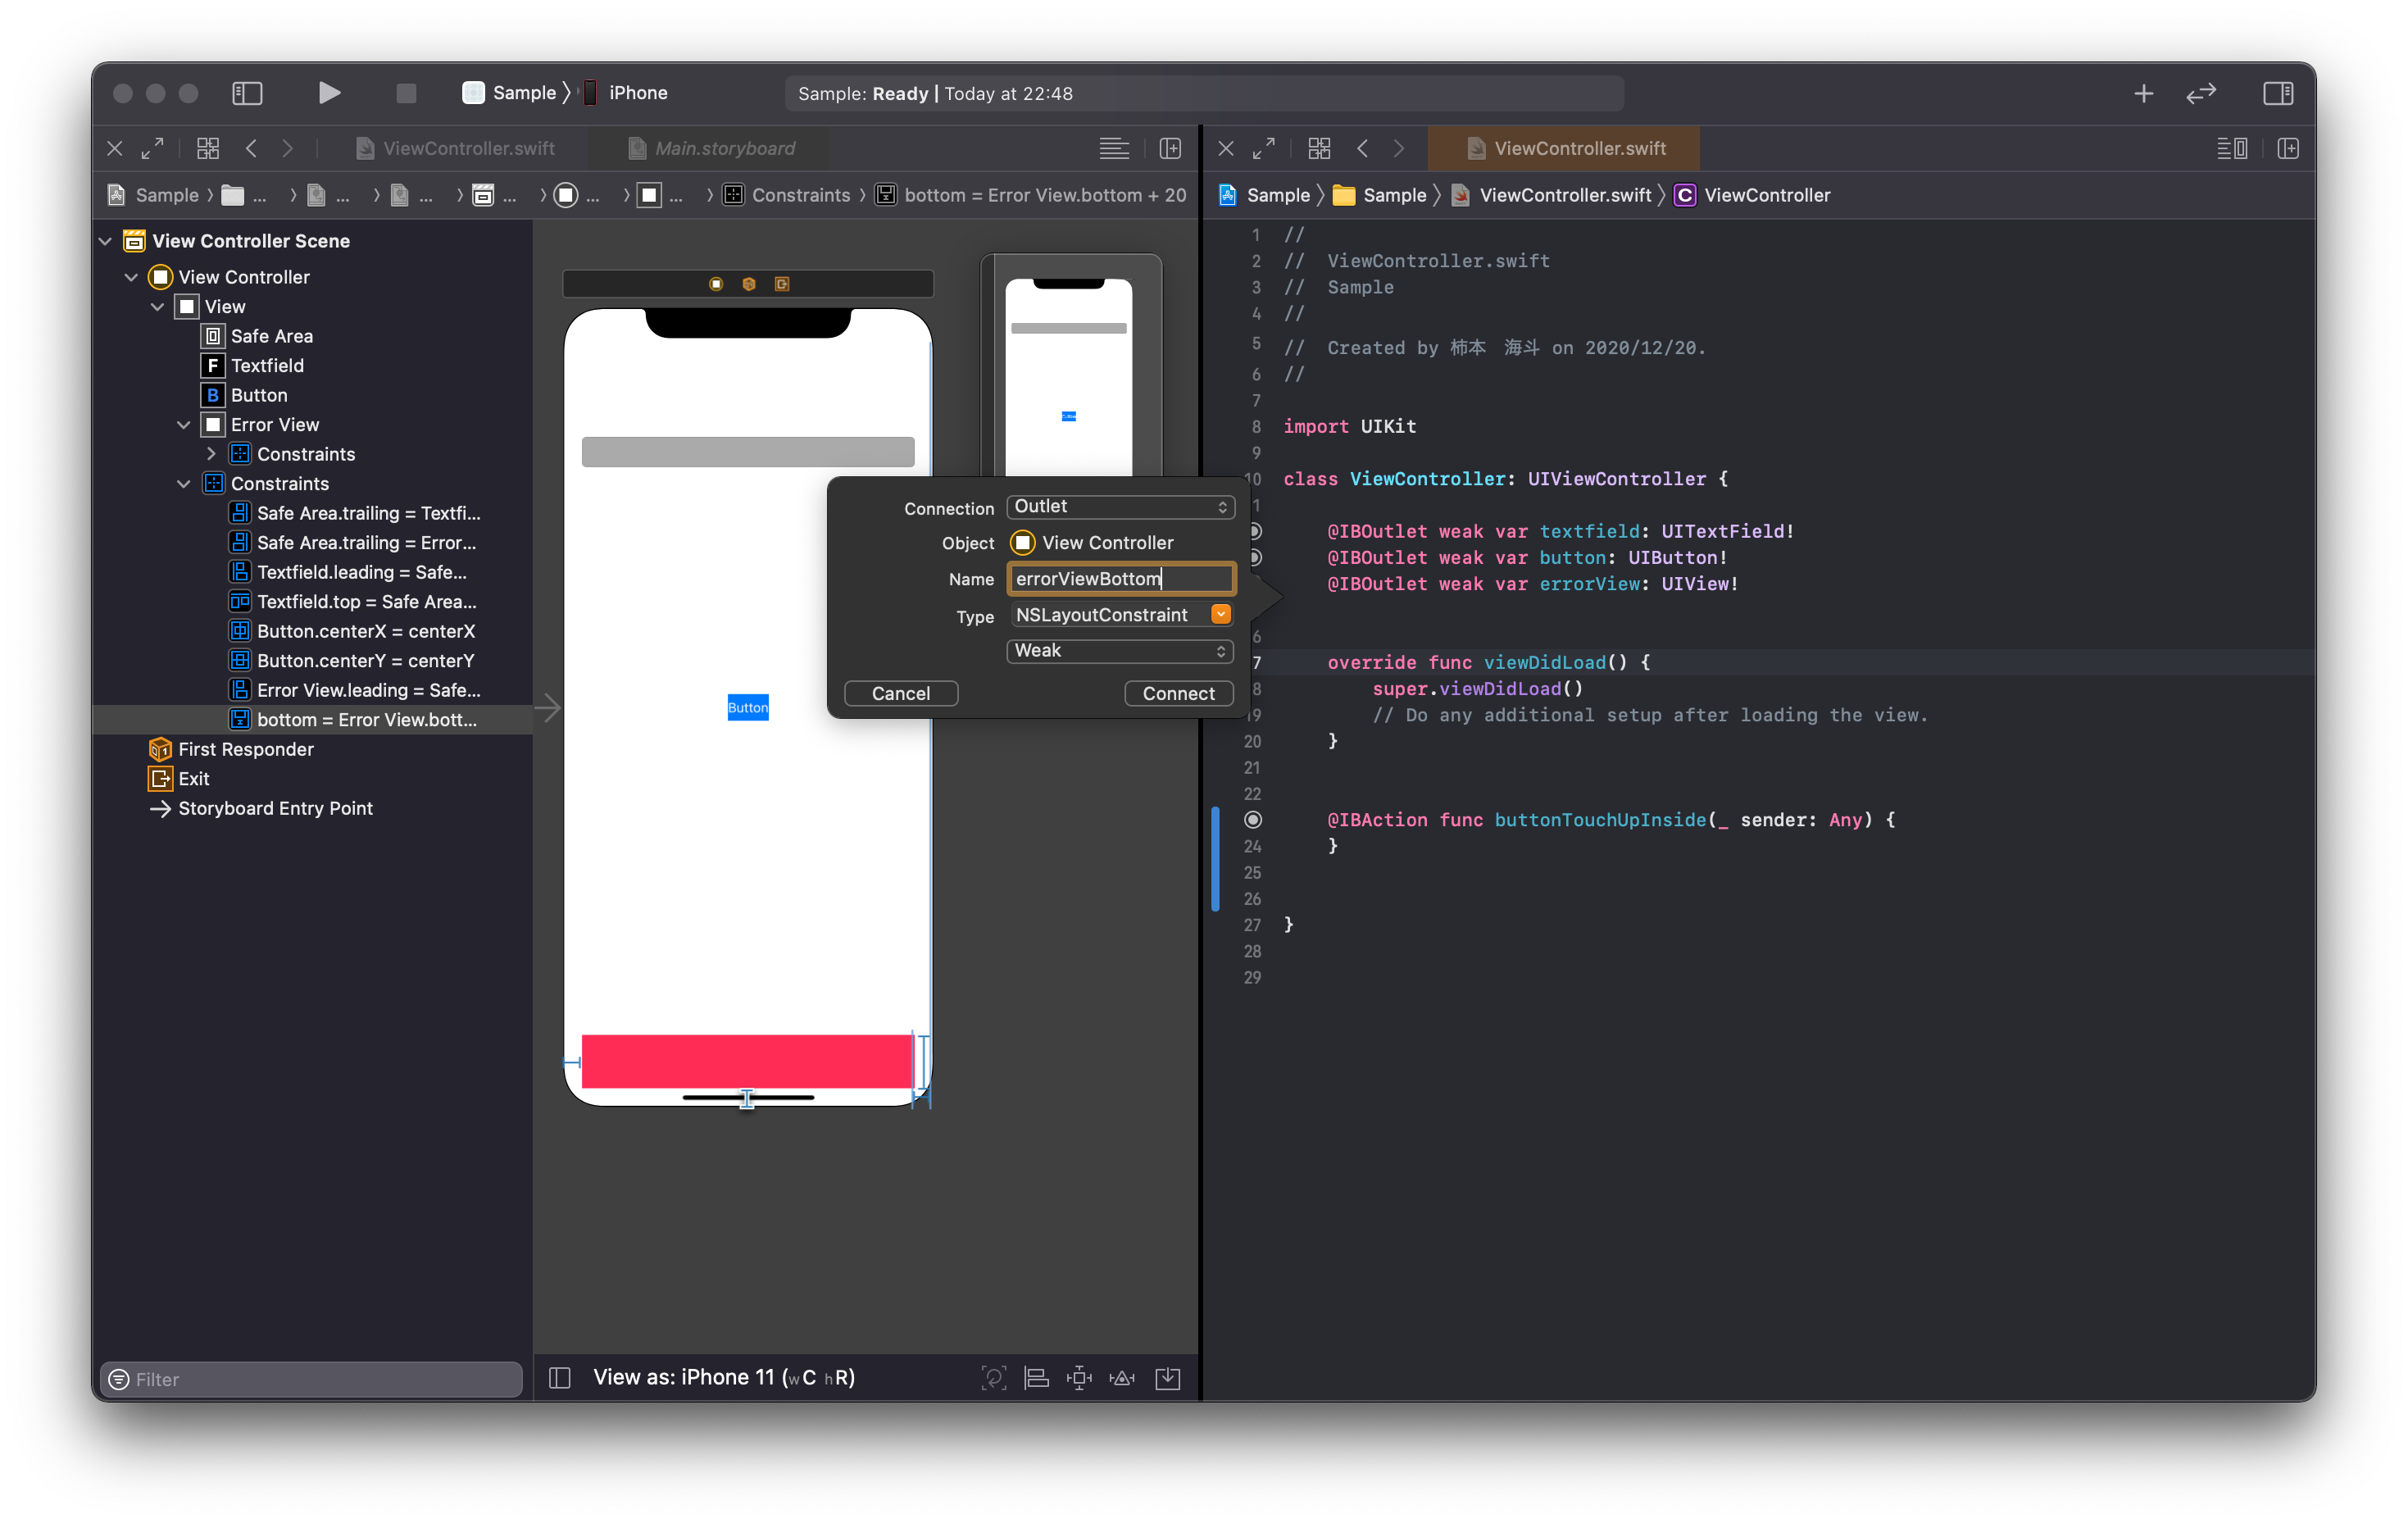The height and width of the screenshot is (1523, 2408).
Task: Open the Add New Constraints tool
Action: [1080, 1378]
